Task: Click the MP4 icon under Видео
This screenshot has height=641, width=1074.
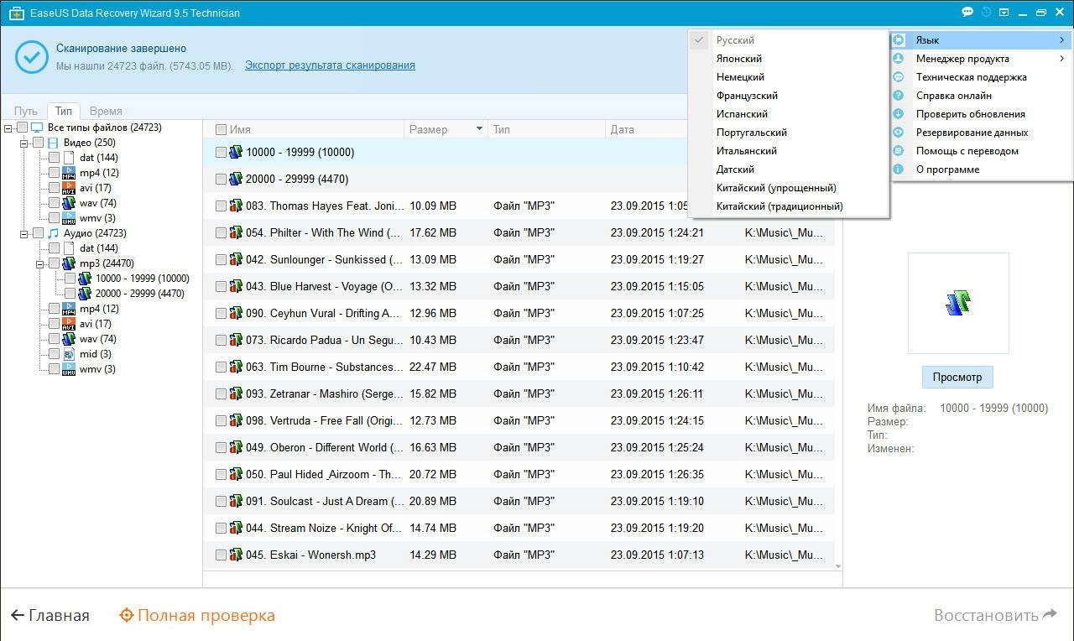Action: pos(69,173)
